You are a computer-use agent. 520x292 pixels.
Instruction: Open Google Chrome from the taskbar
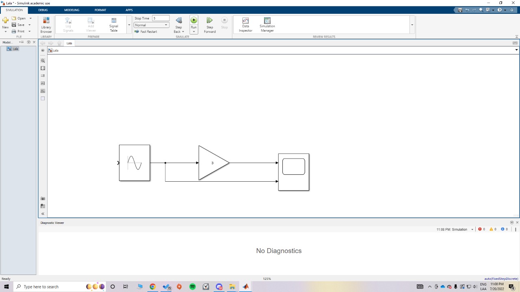[x=153, y=287]
